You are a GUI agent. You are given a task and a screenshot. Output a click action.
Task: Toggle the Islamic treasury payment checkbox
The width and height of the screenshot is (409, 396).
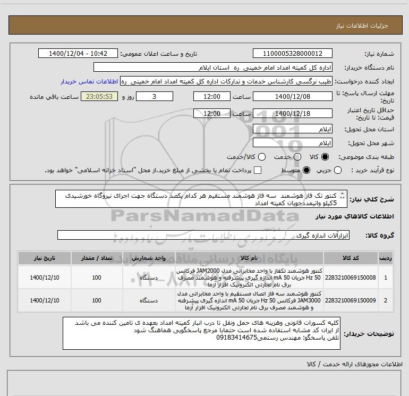[258, 171]
